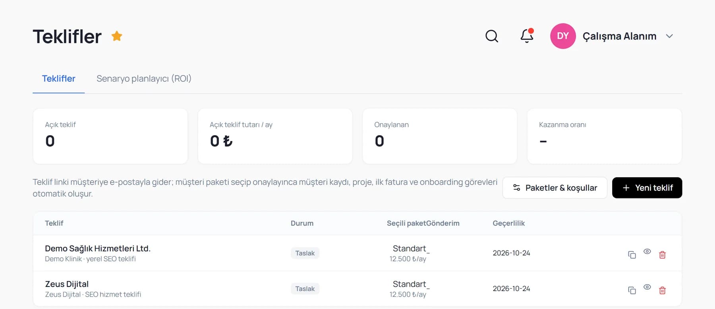
Task: Select the Kazanma oranı summary card
Action: (x=605, y=136)
